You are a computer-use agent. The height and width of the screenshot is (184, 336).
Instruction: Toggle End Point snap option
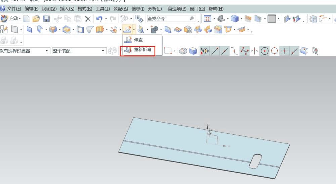[215, 51]
